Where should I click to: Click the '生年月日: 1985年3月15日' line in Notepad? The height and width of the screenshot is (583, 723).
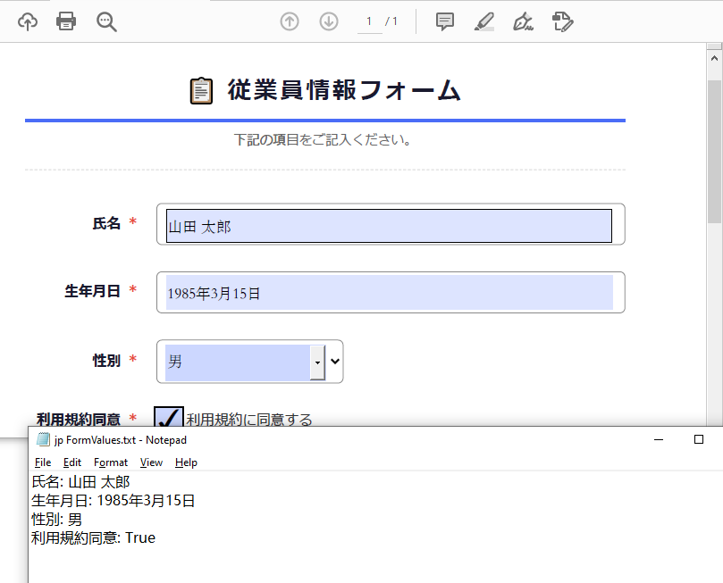pyautogui.click(x=113, y=501)
